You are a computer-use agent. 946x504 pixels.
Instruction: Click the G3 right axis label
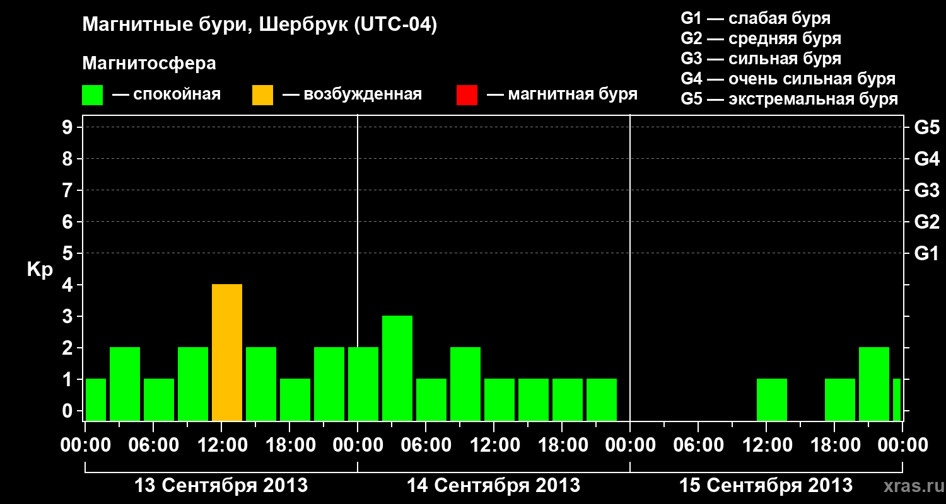point(926,190)
